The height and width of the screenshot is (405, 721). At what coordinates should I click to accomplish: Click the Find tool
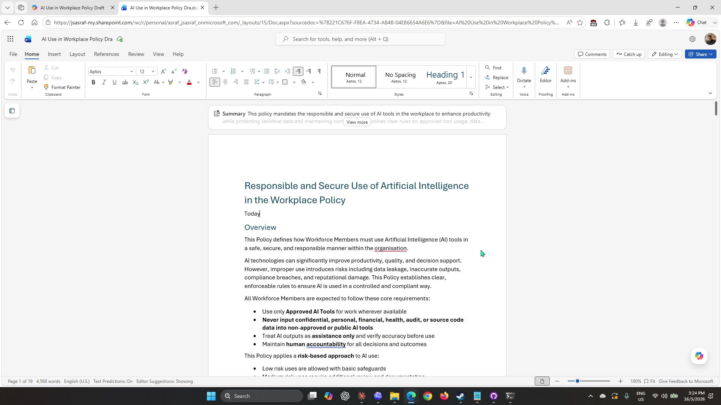[493, 67]
